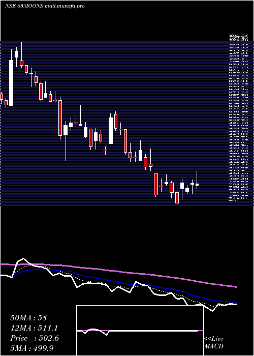Click the MACD histogram box
This screenshot has height=356, width=254.
[140, 331]
